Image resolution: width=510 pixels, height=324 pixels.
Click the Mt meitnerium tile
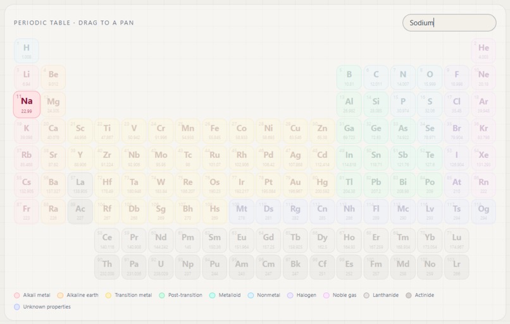[x=242, y=212]
